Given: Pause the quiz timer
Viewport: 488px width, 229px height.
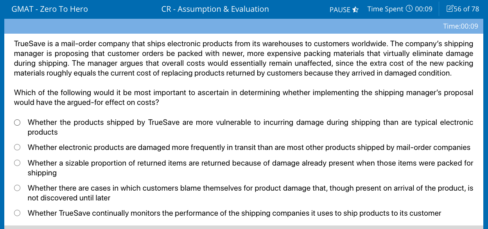Looking at the screenshot, I should coord(344,9).
